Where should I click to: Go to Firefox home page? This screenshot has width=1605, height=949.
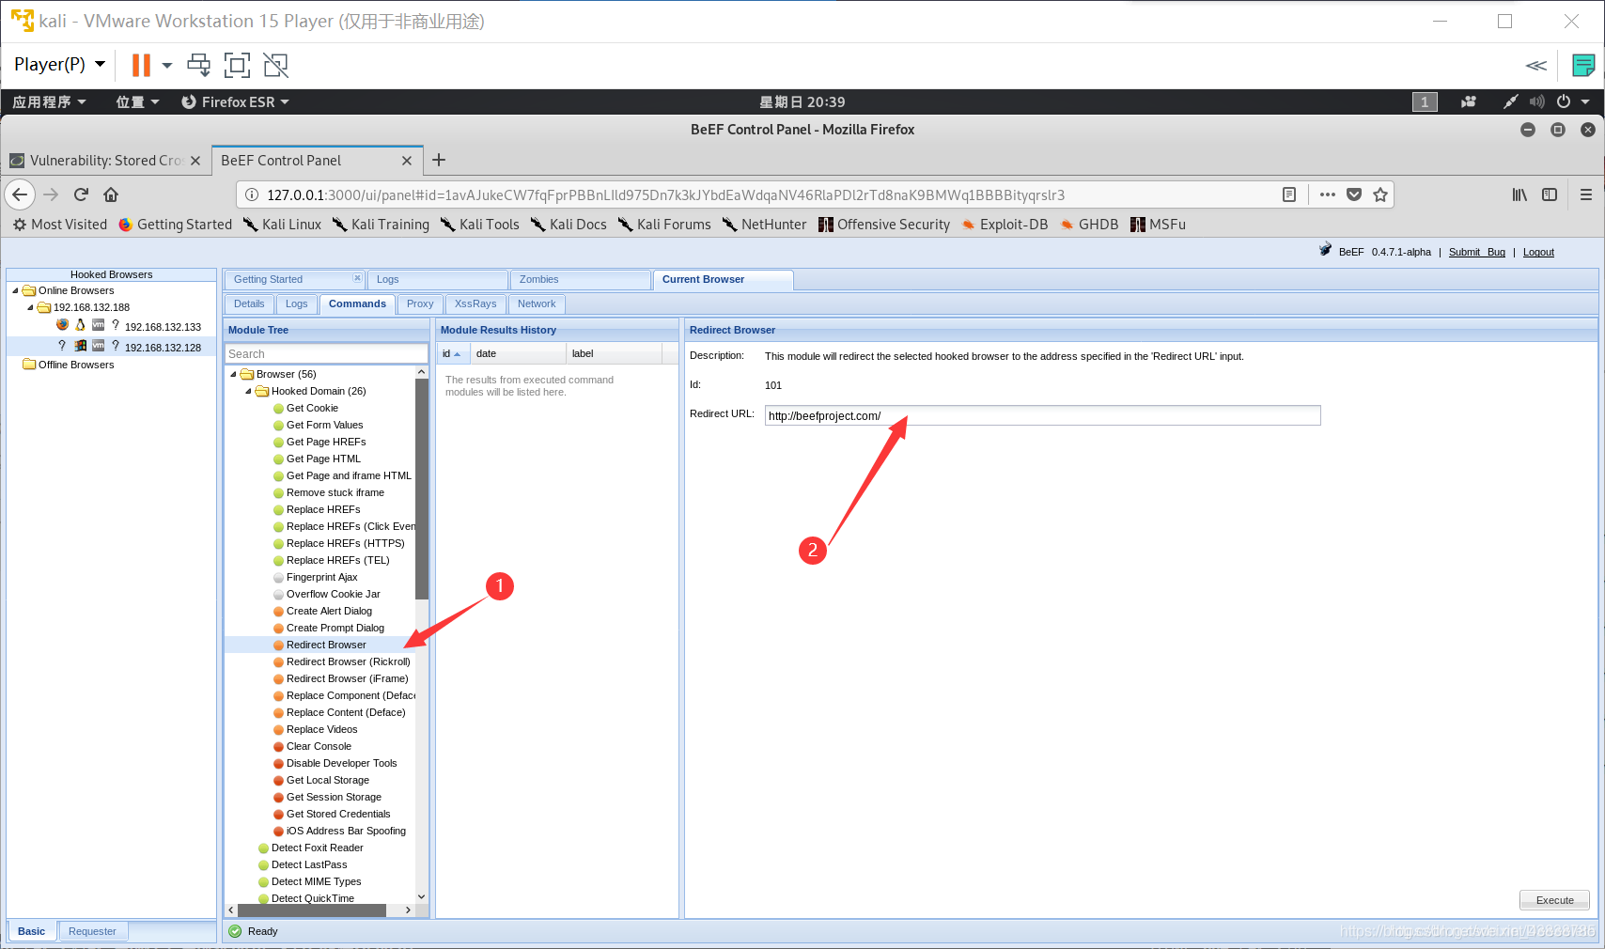pos(111,194)
